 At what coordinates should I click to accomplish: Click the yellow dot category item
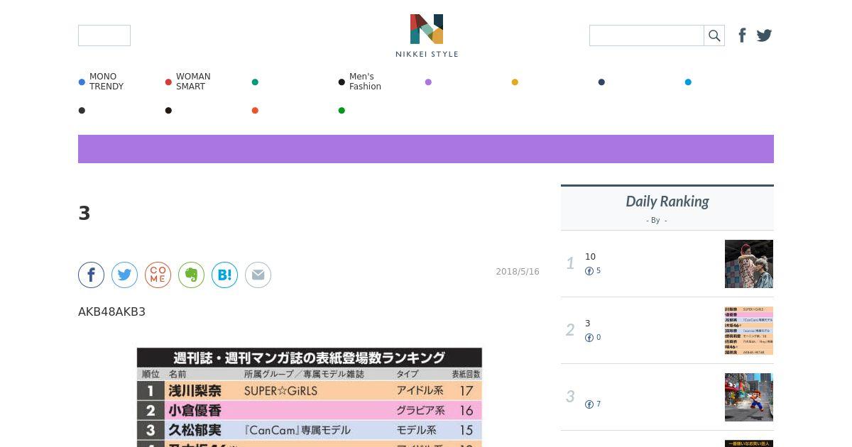[515, 82]
